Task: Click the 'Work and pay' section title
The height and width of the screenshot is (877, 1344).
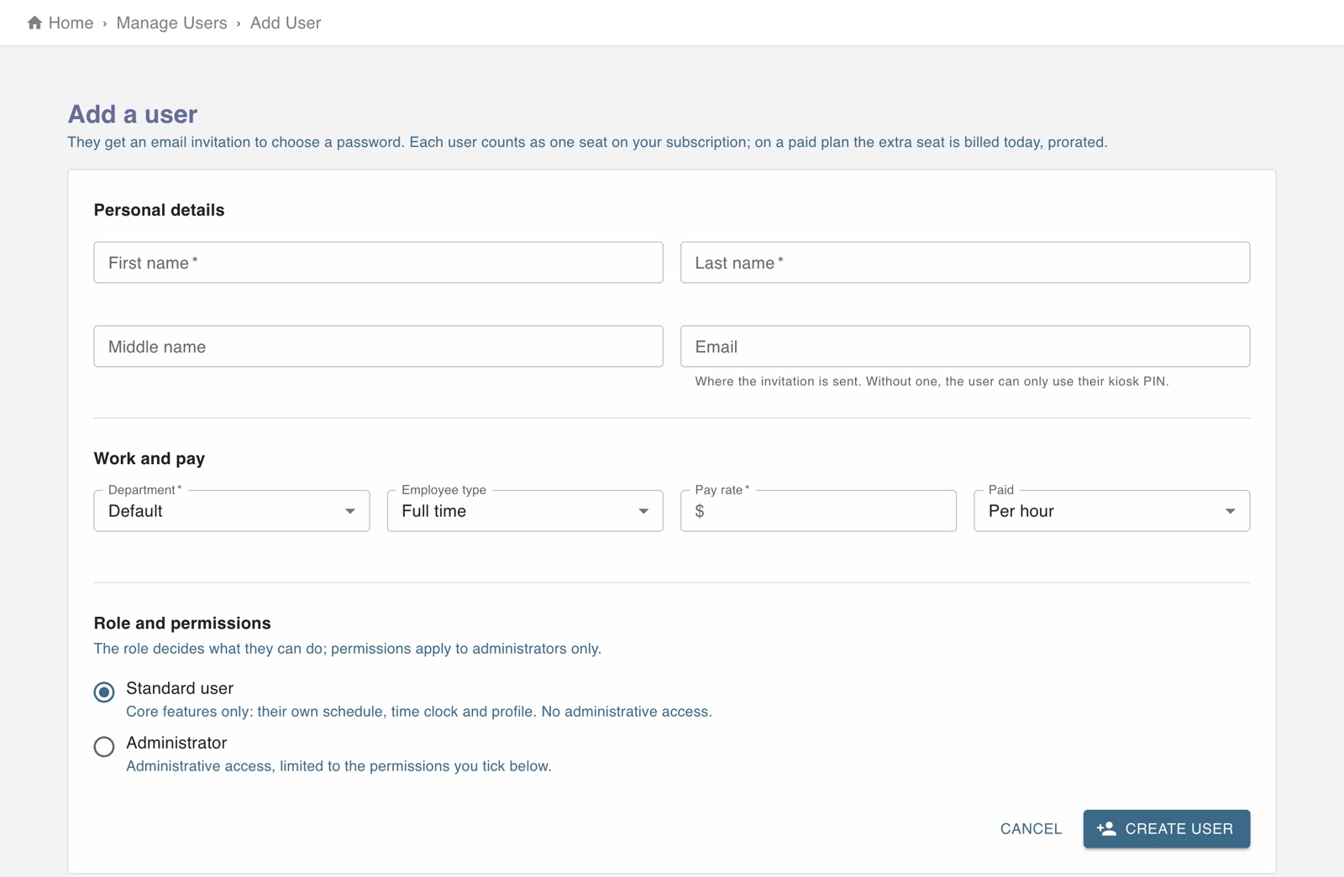Action: point(150,458)
